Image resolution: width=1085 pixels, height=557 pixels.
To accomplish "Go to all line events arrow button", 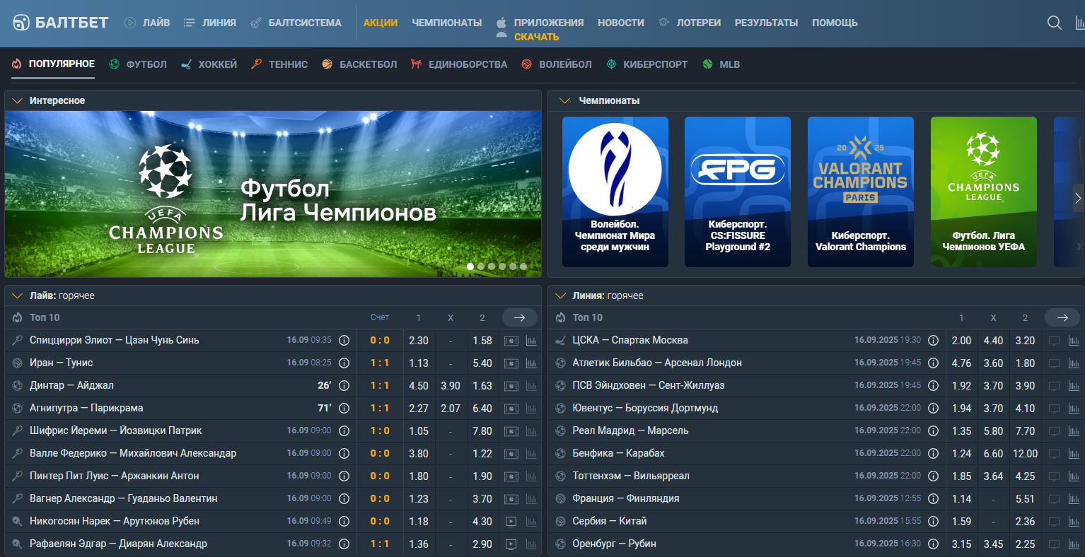I will pos(1062,317).
